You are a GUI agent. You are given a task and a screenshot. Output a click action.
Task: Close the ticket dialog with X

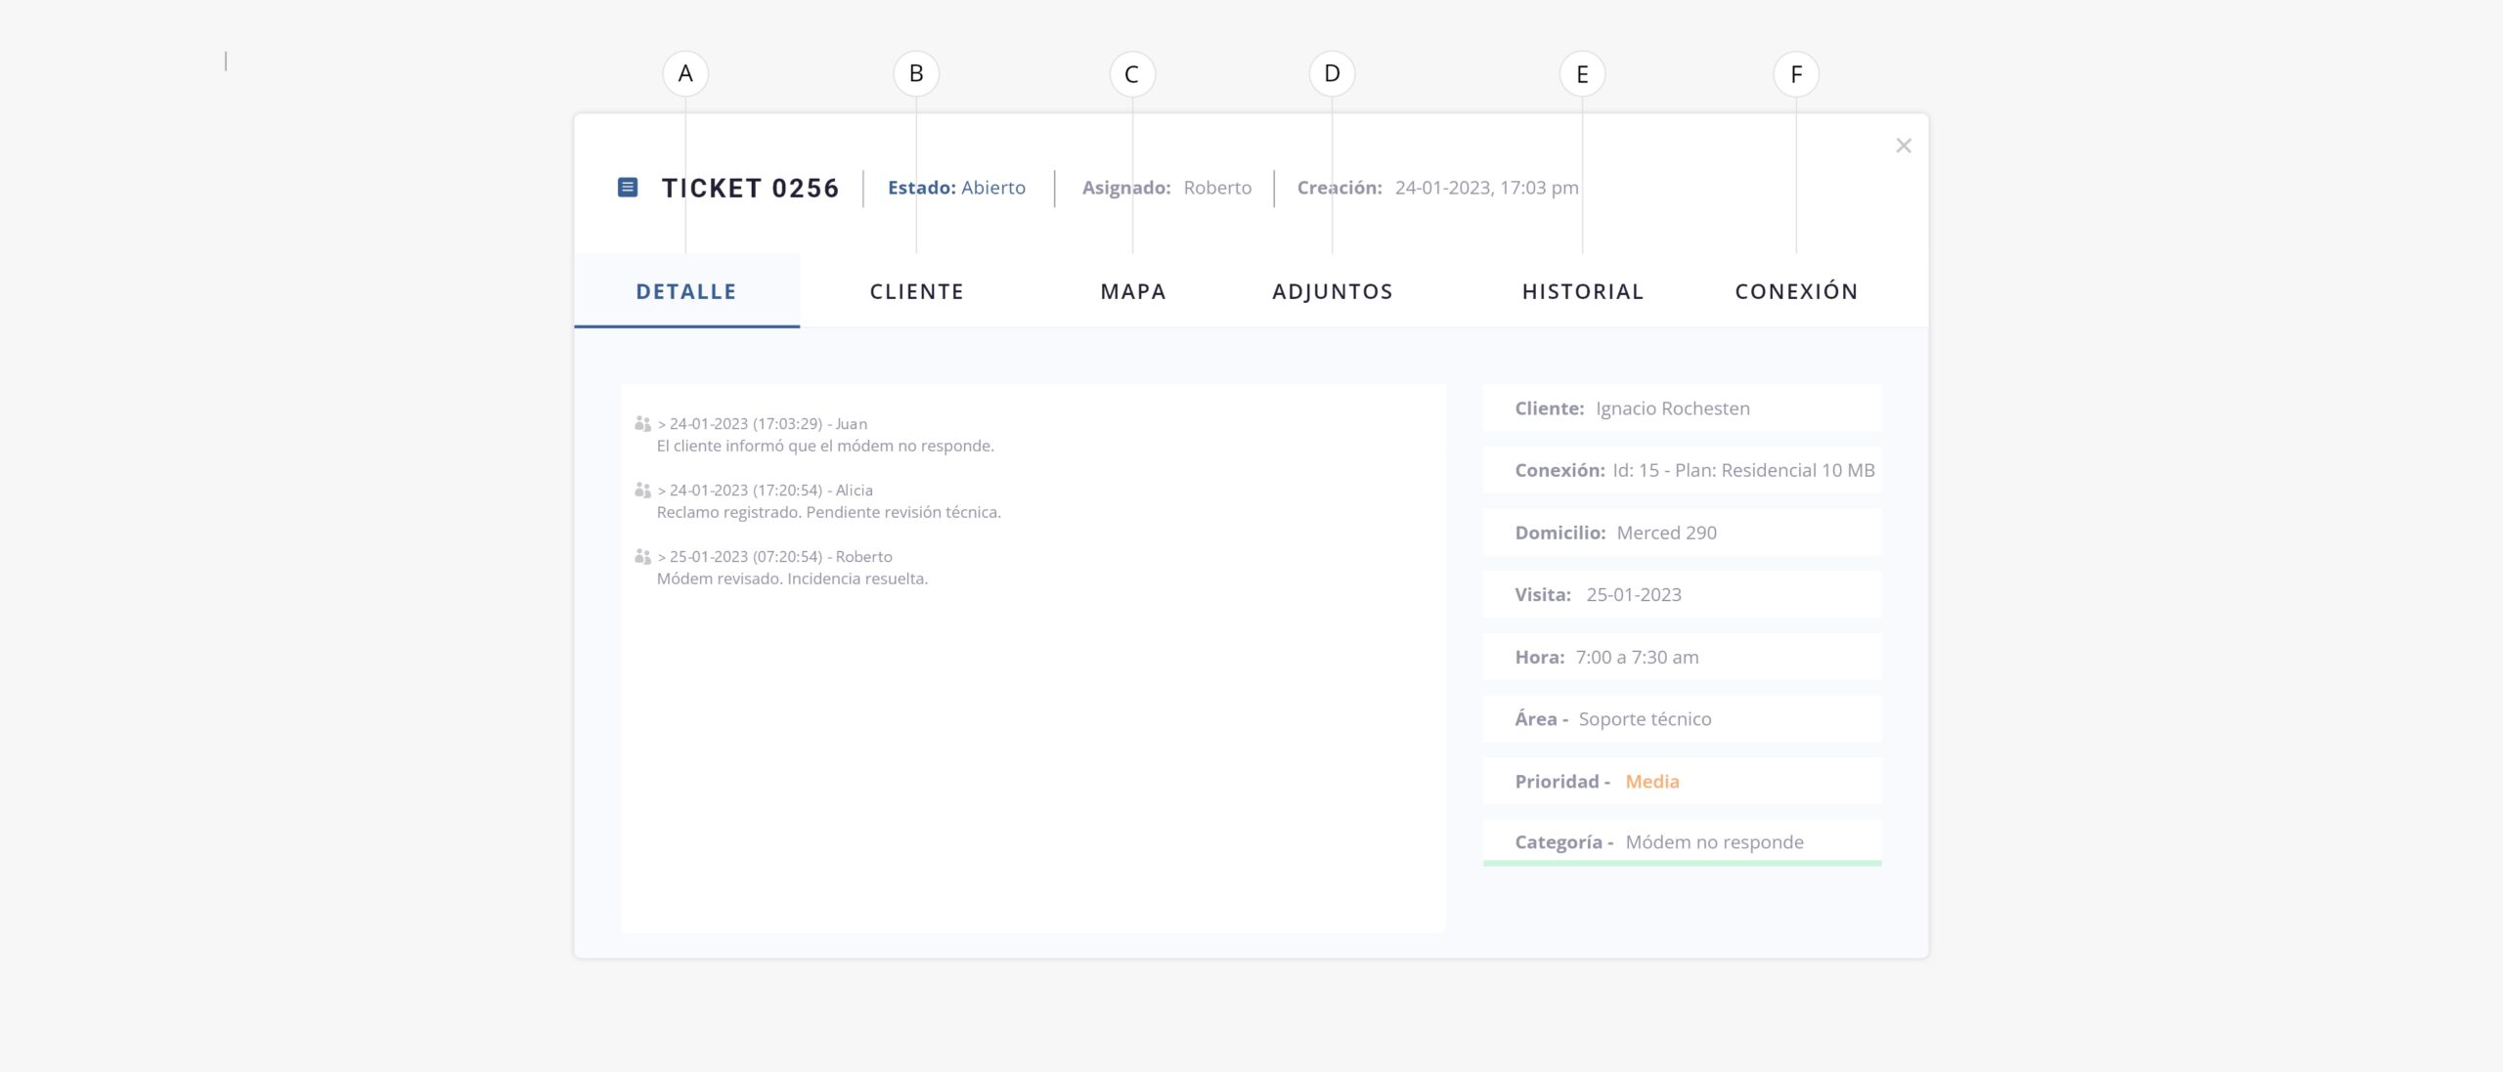point(1903,146)
